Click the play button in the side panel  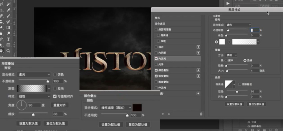tap(228, 3)
